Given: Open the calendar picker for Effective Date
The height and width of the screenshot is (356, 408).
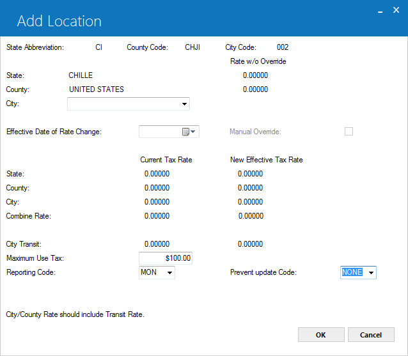Looking at the screenshot, I should pos(189,132).
